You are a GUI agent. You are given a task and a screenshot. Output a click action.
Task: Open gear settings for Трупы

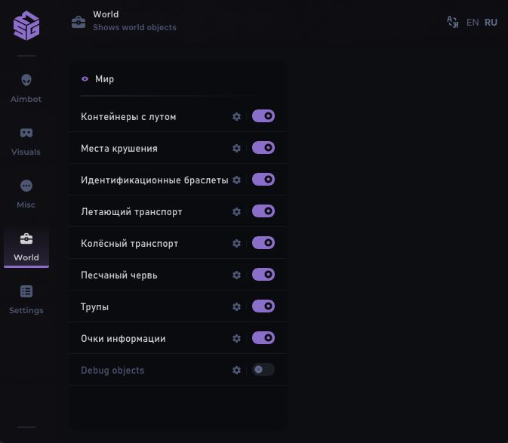(x=236, y=307)
